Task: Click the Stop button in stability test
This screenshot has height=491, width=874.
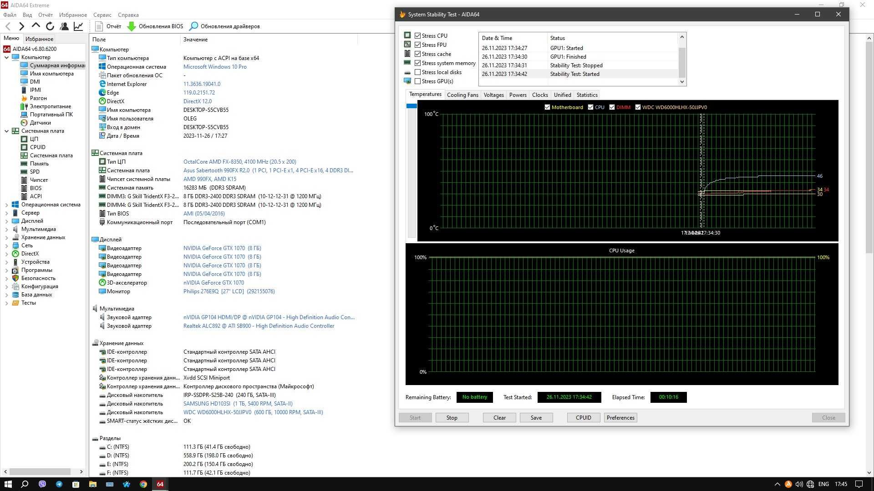Action: [452, 417]
